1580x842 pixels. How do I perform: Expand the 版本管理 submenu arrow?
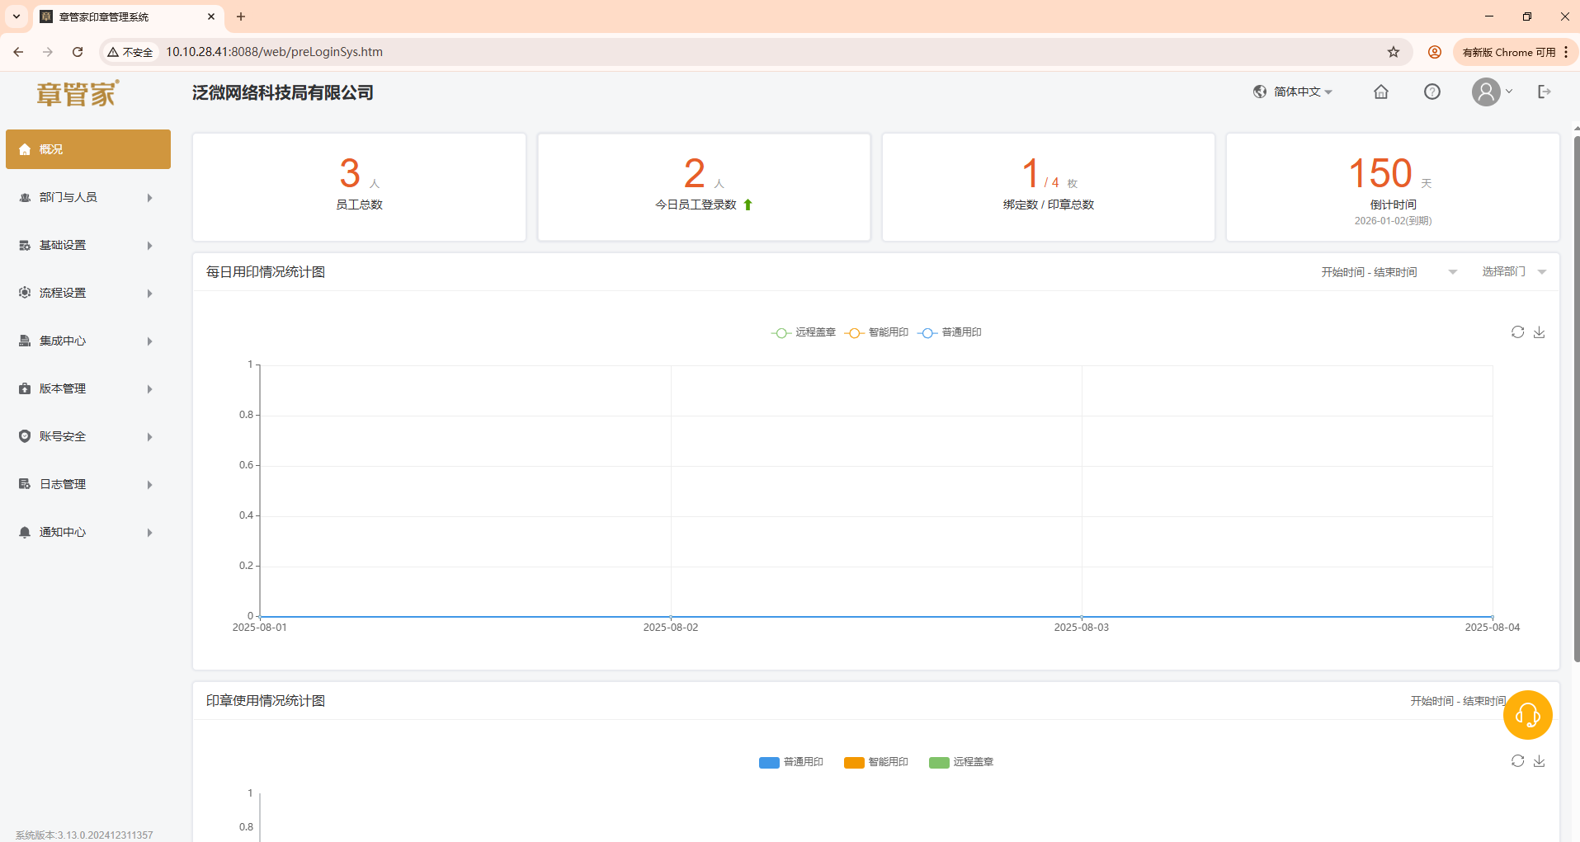149,389
